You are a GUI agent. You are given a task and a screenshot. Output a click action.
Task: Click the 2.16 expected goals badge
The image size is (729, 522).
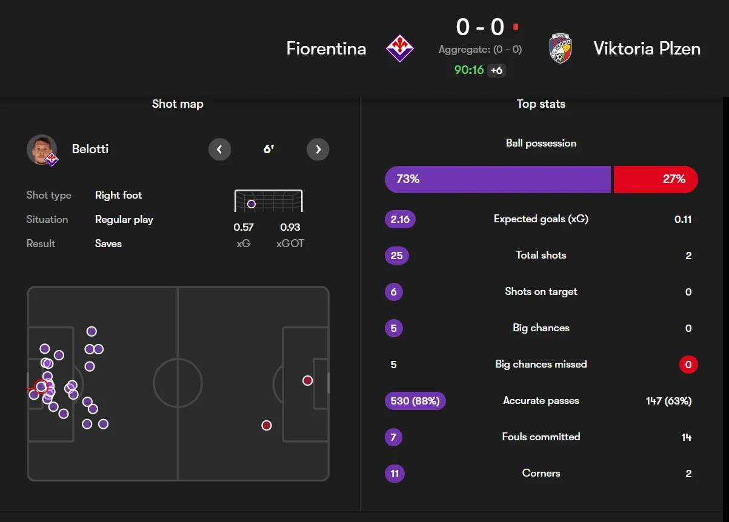400,219
